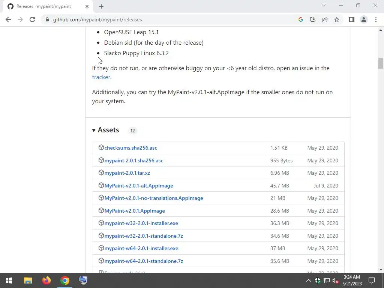
Task: Open the notification center
Action: click(x=372, y=280)
